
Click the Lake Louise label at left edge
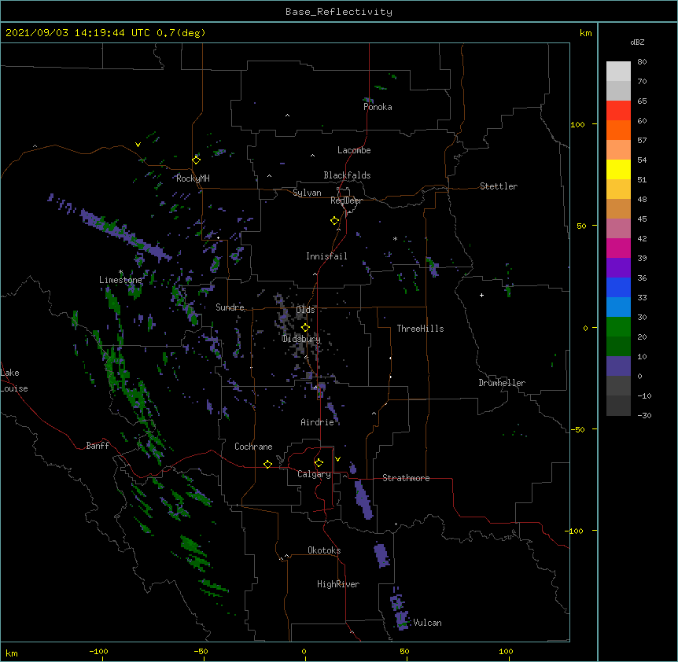(13, 381)
